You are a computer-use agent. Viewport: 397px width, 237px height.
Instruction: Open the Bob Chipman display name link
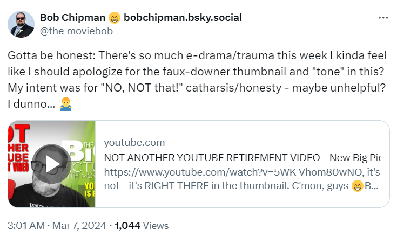pyautogui.click(x=73, y=18)
